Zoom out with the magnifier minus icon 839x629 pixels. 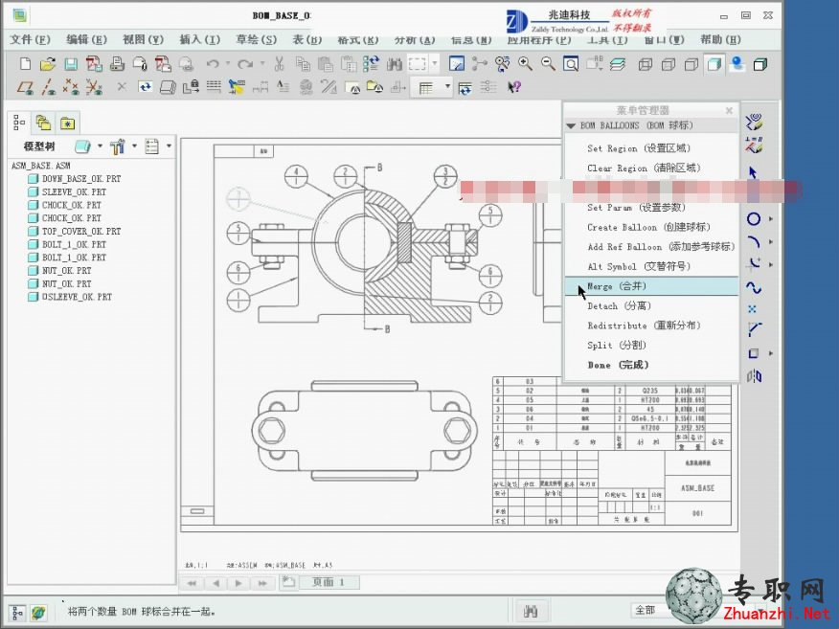pos(548,64)
